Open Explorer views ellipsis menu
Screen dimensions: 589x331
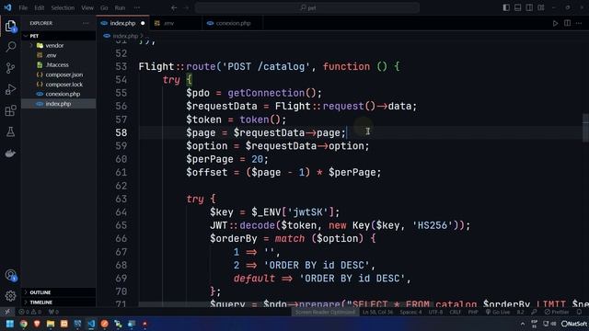tap(86, 23)
